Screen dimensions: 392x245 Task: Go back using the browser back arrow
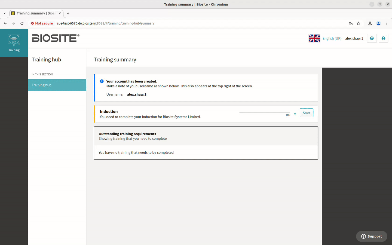point(5,23)
